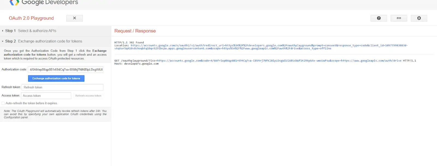Click the Host: developers.google.com line
Screen dimensions: 437x166
136,64
